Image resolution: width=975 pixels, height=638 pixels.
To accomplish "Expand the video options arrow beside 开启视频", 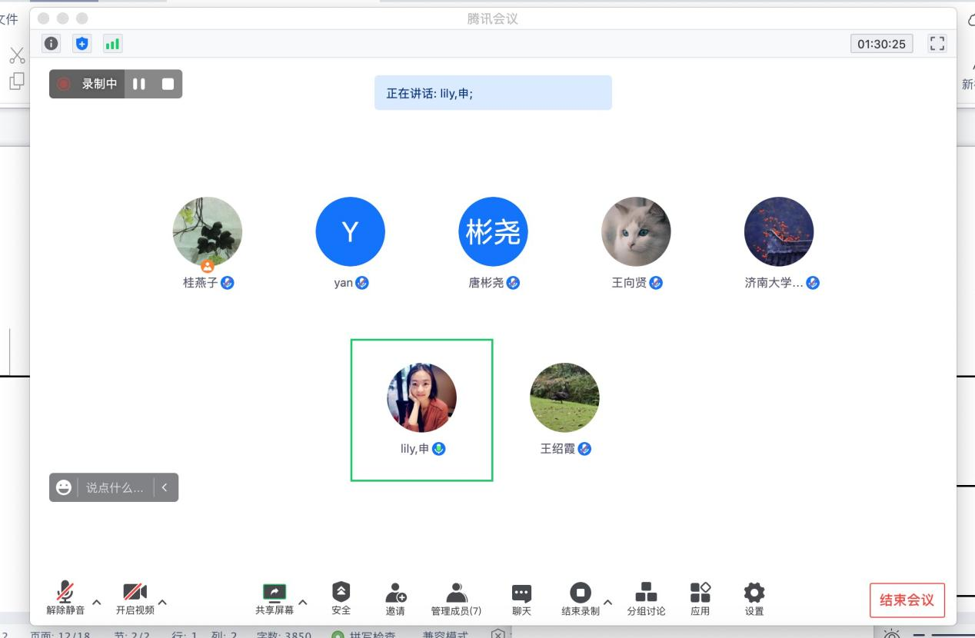I will [162, 602].
